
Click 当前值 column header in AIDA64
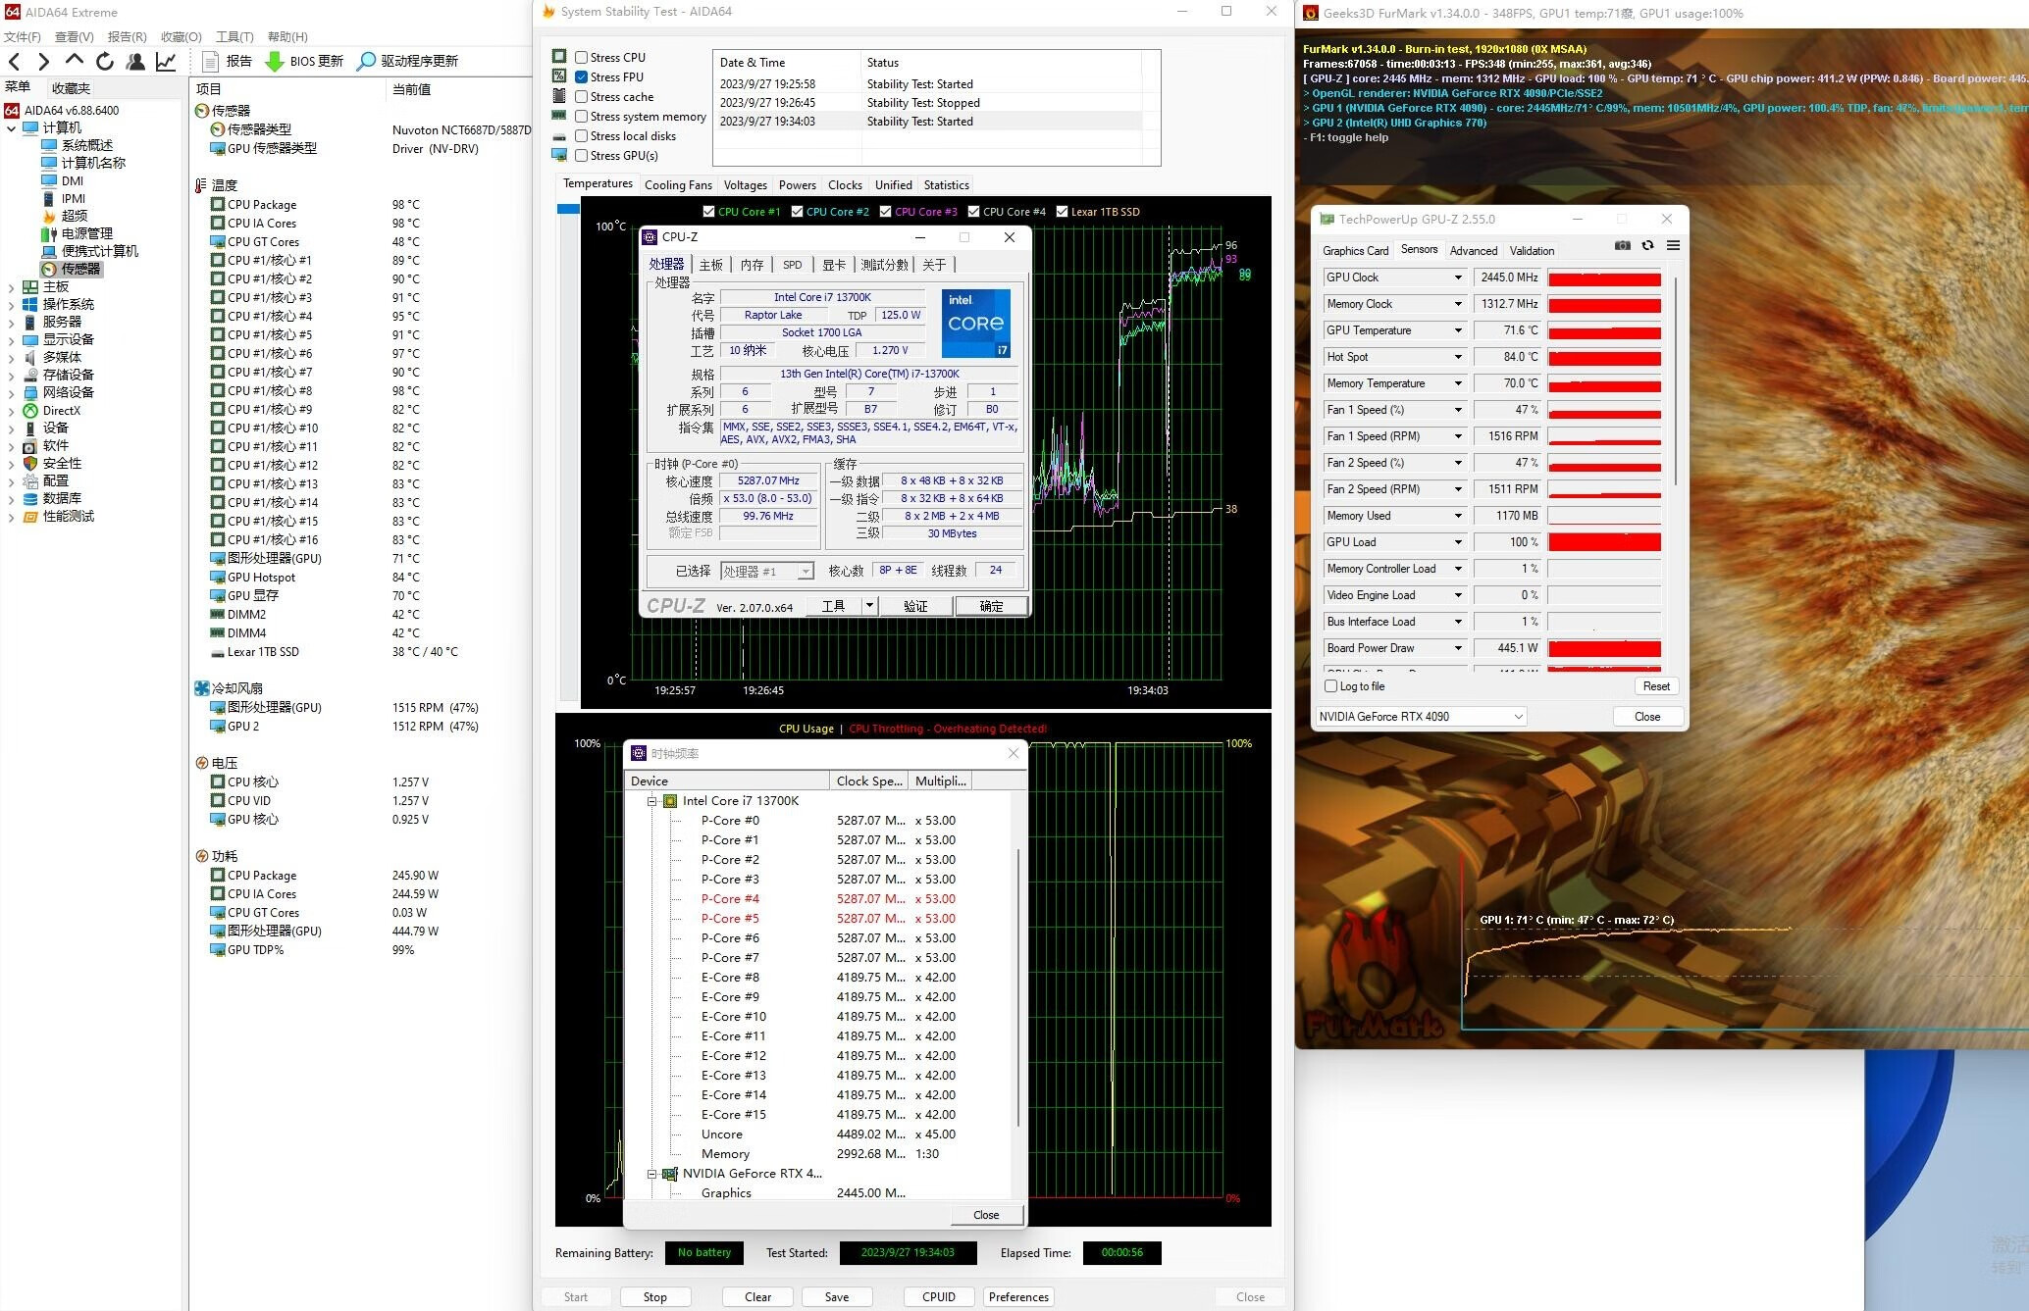tap(411, 89)
